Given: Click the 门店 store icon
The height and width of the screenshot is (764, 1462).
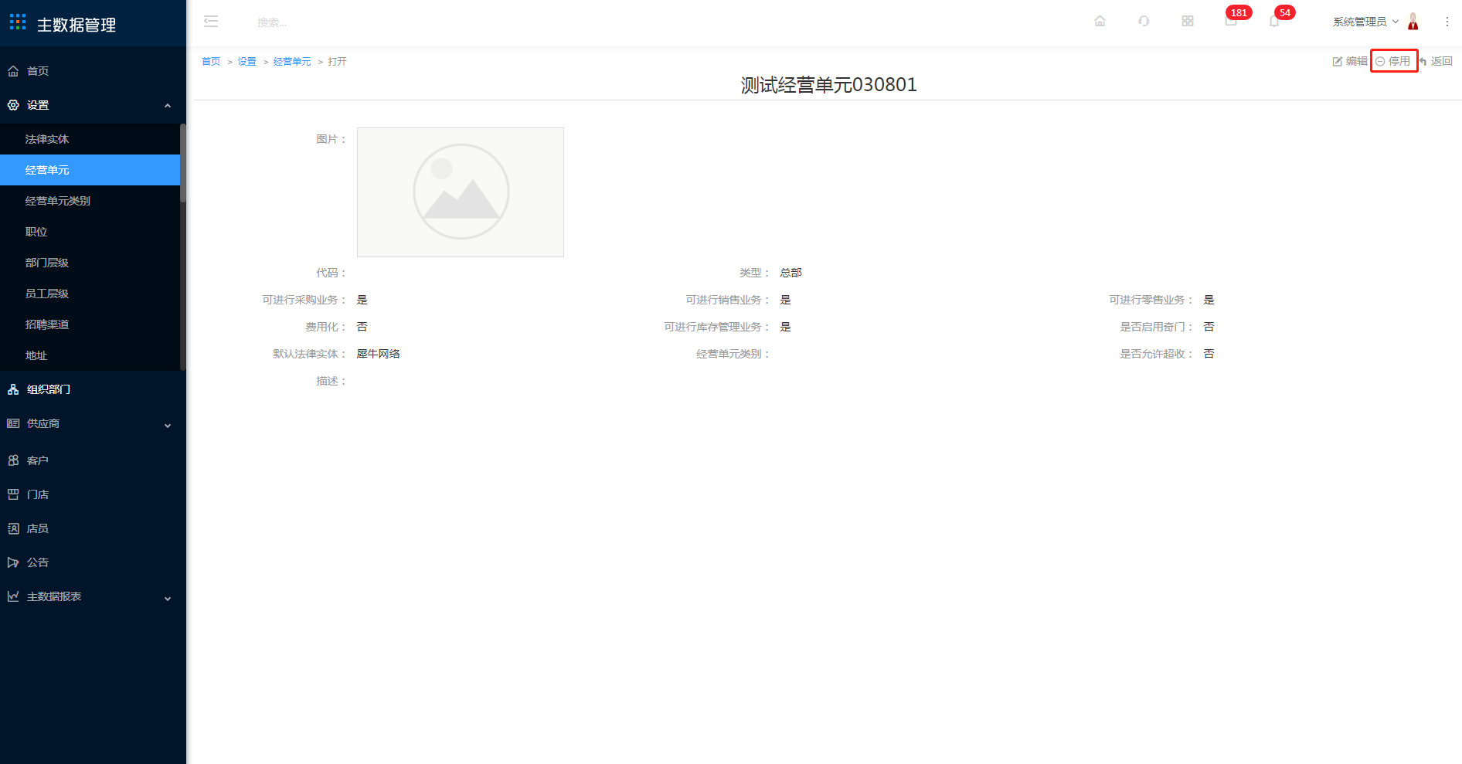Looking at the screenshot, I should click(13, 494).
